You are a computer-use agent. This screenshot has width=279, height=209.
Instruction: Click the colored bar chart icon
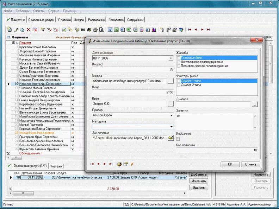click(154, 30)
